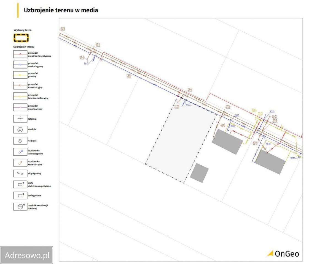The height and width of the screenshot is (264, 309).
Task: Click the 'osadnik kanalizacji lokalnej' label
Action: pyautogui.click(x=38, y=207)
